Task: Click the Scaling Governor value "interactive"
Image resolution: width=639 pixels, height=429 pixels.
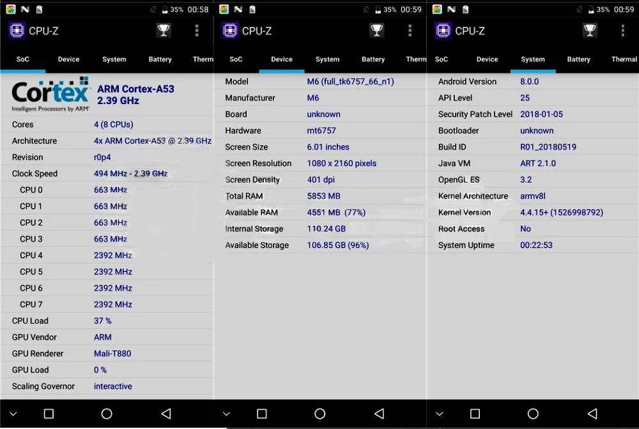Action: point(113,386)
